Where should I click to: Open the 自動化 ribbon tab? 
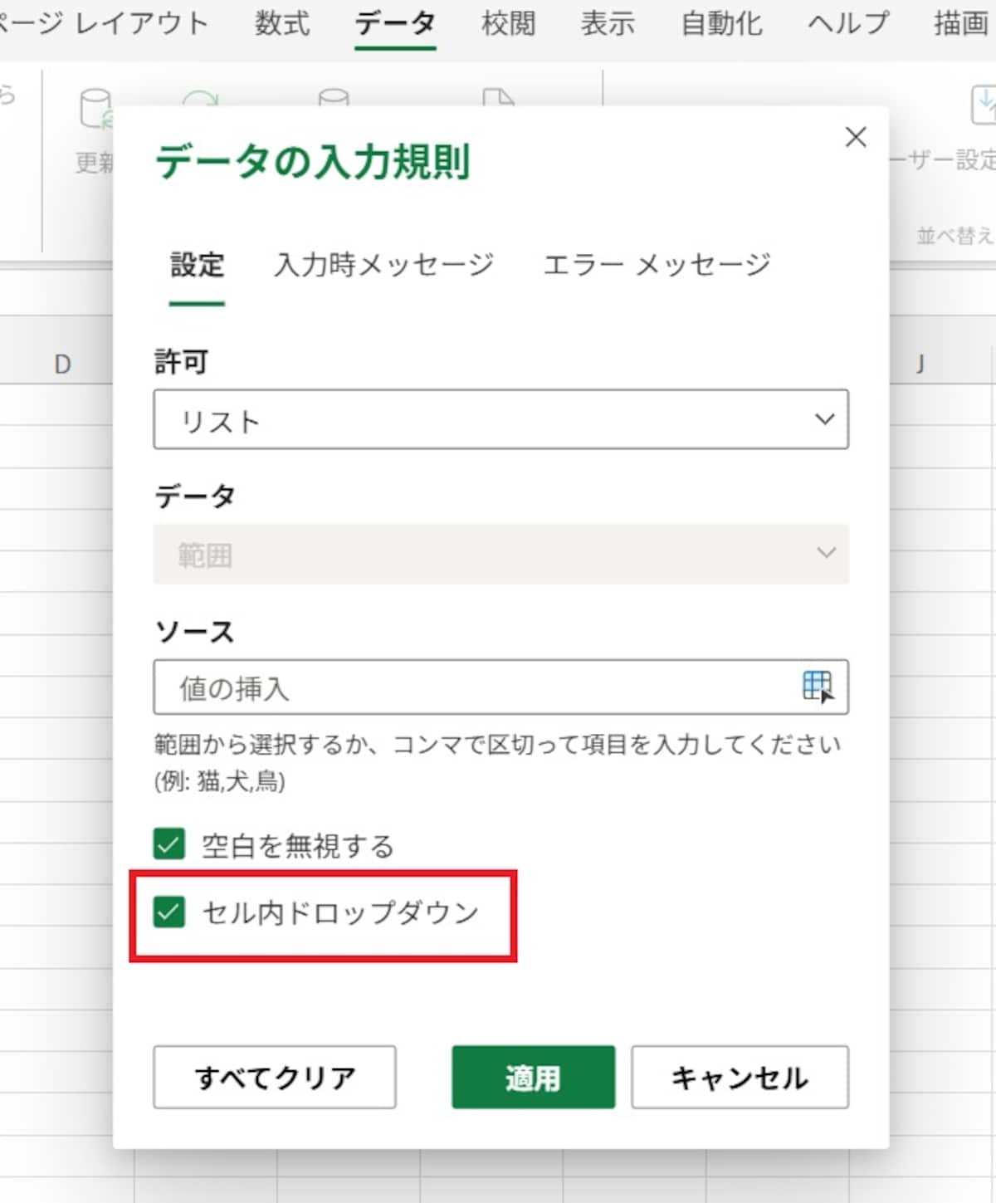click(x=720, y=23)
